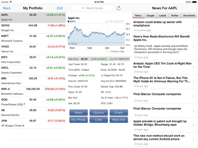The height and width of the screenshot is (148, 198).
Task: Edit the portfolio list
Action: click(60, 8)
